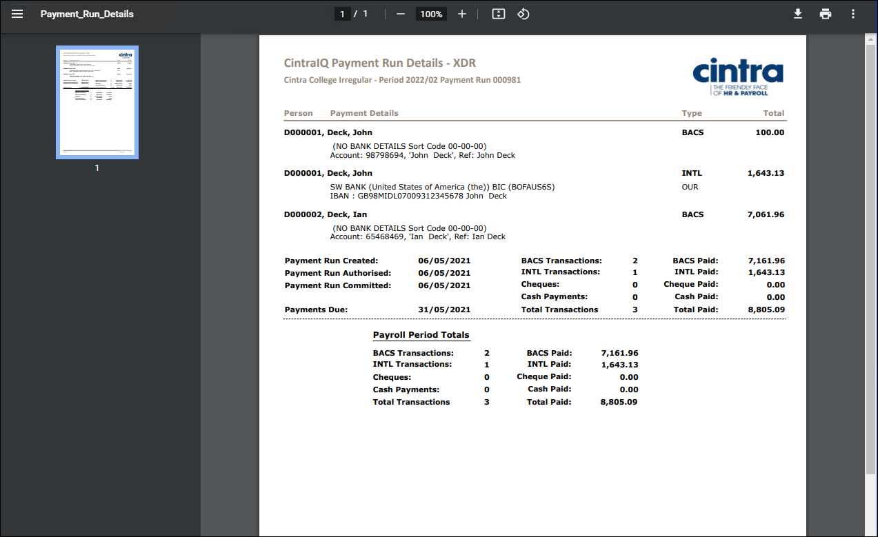Click the page number input field
This screenshot has width=878, height=537.
click(x=342, y=14)
